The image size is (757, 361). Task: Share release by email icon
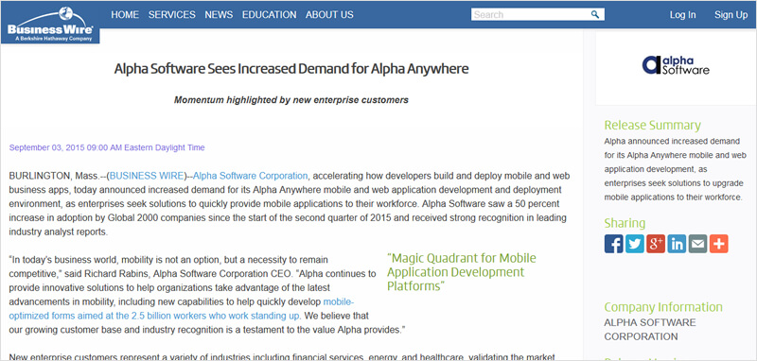(697, 244)
